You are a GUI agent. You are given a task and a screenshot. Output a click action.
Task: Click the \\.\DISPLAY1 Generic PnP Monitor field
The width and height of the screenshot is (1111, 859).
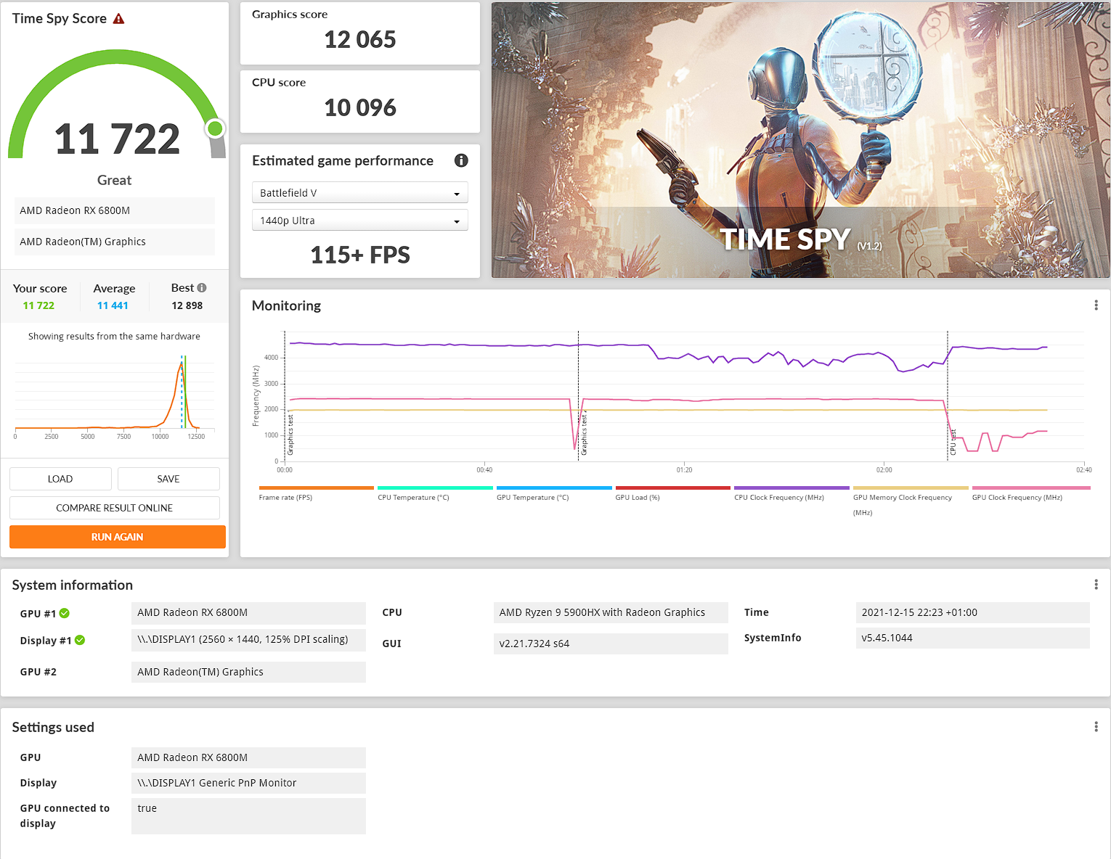(x=248, y=783)
